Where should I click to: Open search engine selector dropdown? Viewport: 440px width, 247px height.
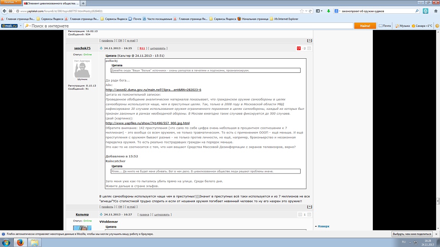(337, 11)
